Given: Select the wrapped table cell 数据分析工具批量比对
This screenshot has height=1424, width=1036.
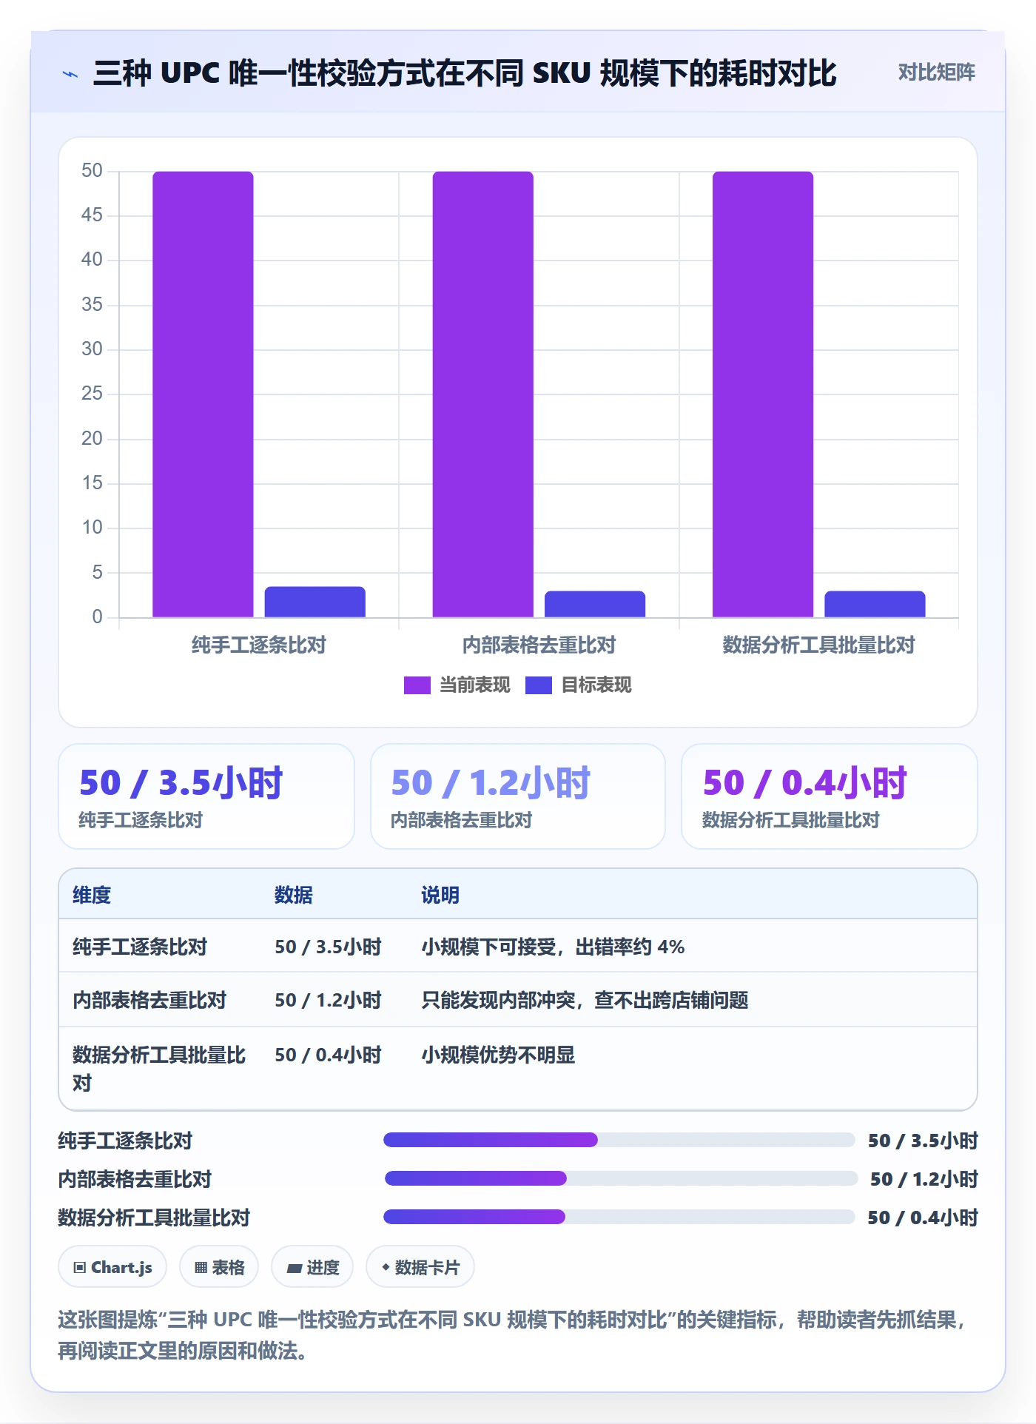Looking at the screenshot, I should pos(158,1069).
